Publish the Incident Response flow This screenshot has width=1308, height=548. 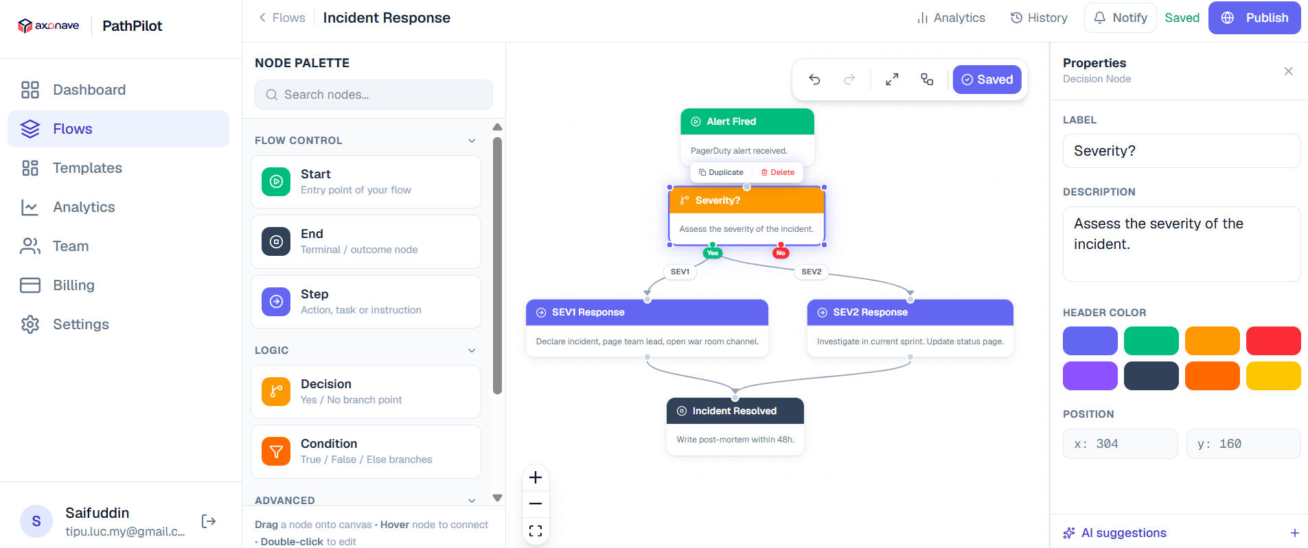coord(1254,18)
